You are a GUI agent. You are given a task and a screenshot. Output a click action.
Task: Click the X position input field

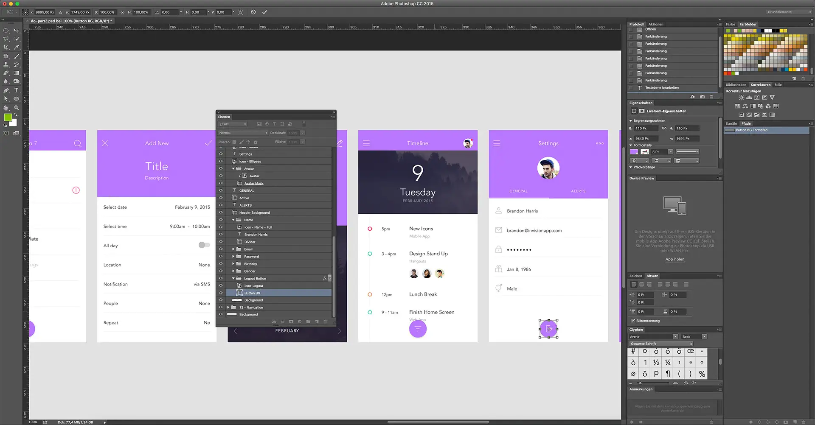[x=45, y=12]
